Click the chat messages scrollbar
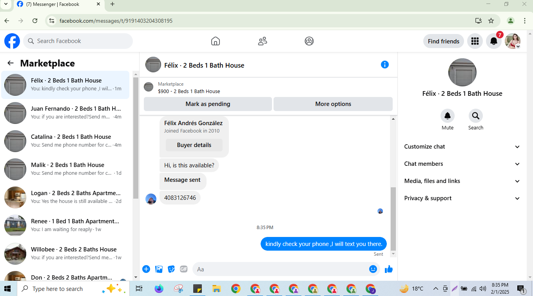Viewport: 533px width, 296px height. (x=393, y=218)
